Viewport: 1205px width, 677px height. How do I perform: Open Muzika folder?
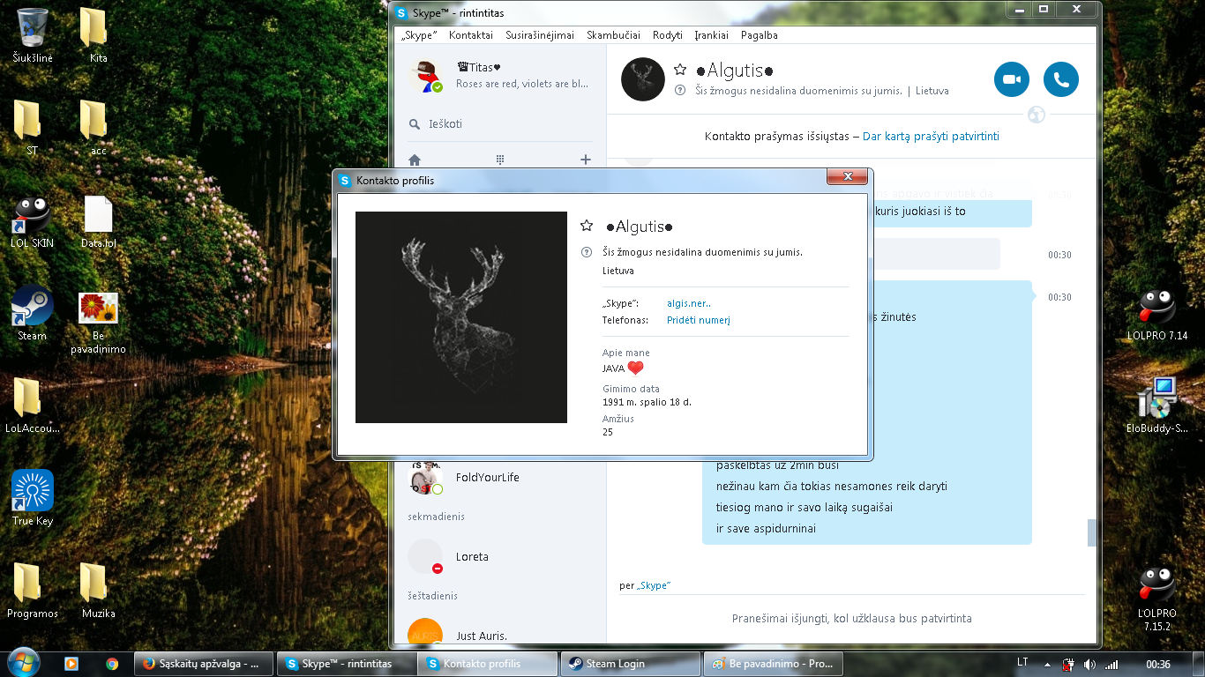[98, 591]
